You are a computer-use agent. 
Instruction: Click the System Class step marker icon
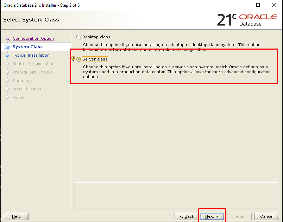[x=7, y=47]
